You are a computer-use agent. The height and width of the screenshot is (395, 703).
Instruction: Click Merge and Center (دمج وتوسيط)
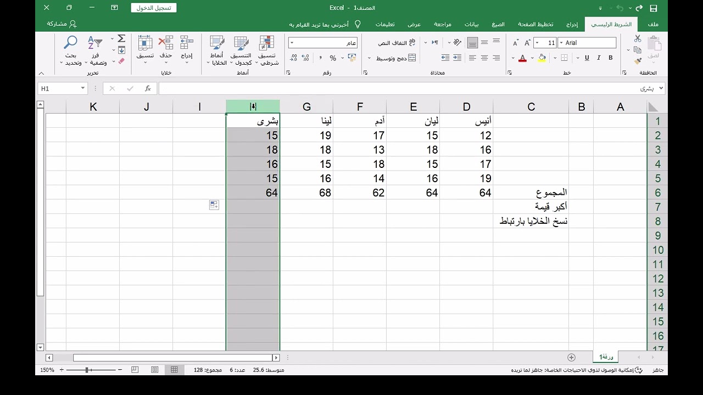[x=395, y=58]
